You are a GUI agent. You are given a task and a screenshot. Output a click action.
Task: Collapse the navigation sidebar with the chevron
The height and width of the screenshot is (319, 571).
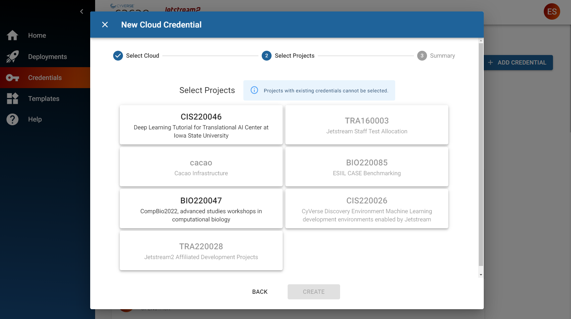[x=82, y=11]
